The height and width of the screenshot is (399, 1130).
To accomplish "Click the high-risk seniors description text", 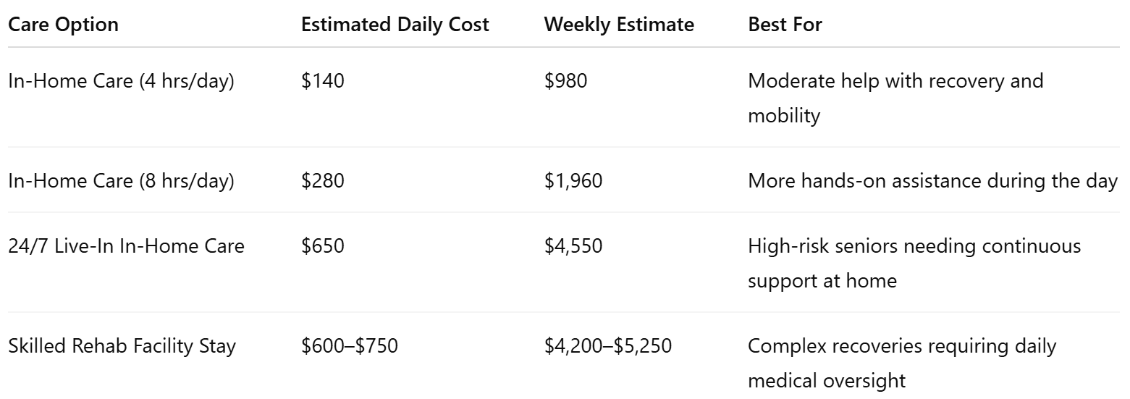I will point(914,263).
